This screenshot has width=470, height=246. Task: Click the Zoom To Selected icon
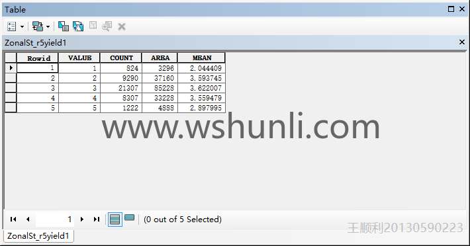[x=107, y=26]
